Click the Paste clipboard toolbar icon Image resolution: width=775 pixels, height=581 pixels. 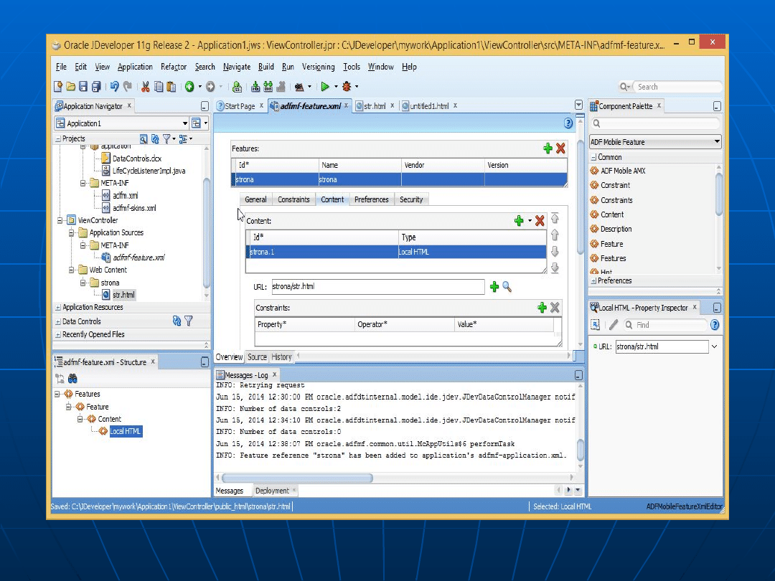(x=172, y=87)
